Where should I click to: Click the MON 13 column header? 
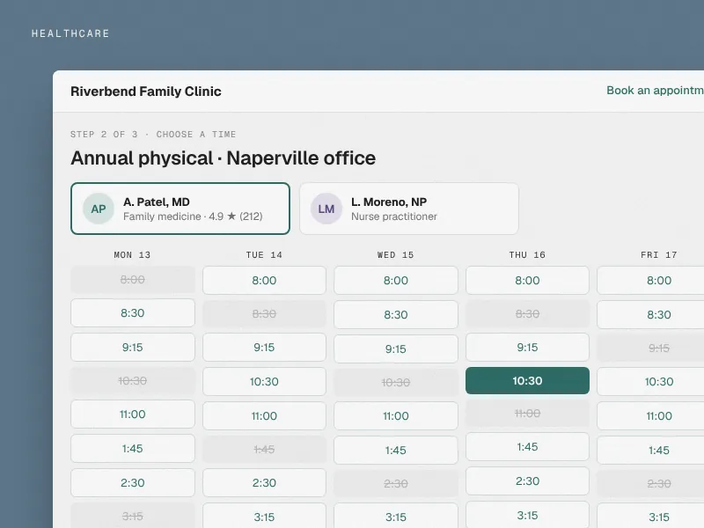click(x=133, y=255)
